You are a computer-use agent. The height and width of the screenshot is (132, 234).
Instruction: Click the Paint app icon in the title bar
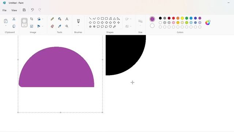4,3
